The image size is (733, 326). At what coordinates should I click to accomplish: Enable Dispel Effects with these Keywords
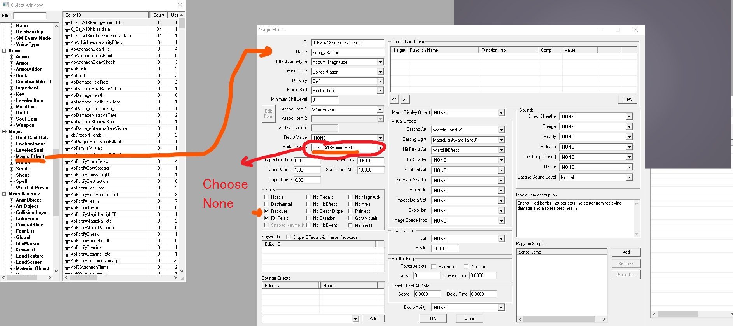289,237
